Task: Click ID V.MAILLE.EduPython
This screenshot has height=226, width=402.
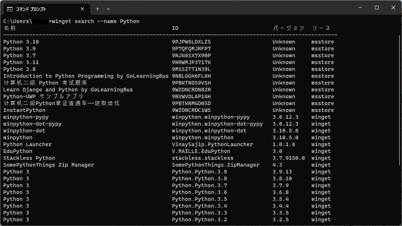Action: [201, 151]
